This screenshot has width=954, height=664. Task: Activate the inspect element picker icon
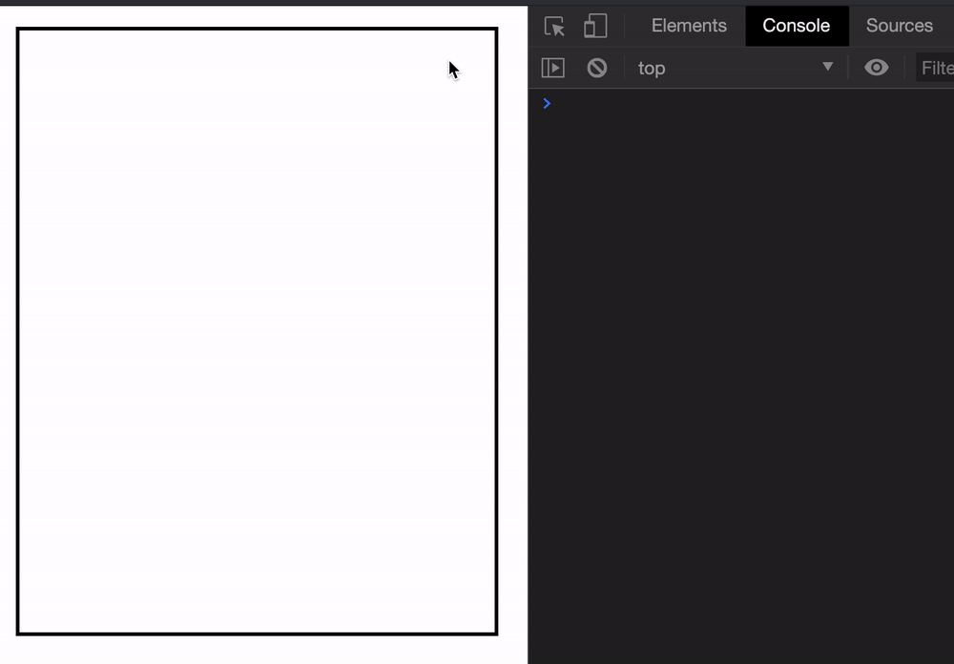pos(554,26)
